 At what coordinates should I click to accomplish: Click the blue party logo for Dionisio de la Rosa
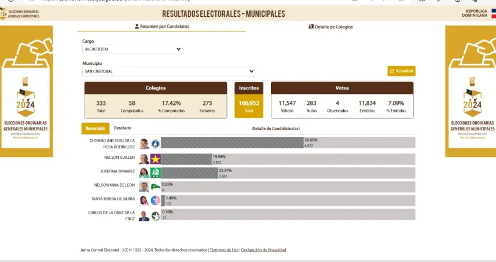pyautogui.click(x=155, y=143)
